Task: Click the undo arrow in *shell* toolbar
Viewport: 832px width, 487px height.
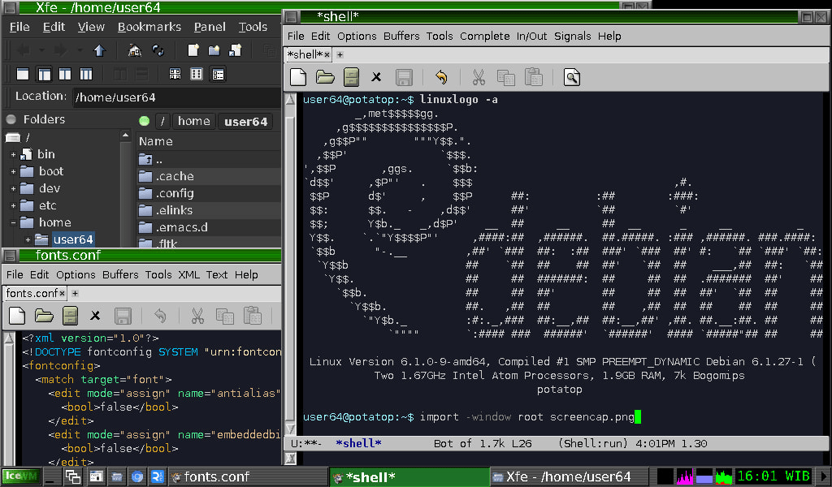Action: pyautogui.click(x=441, y=77)
